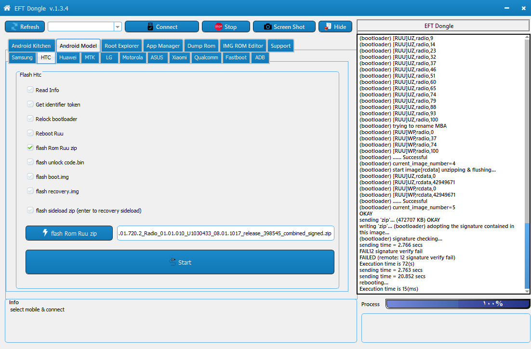Select the LG brand tab

[x=109, y=57]
